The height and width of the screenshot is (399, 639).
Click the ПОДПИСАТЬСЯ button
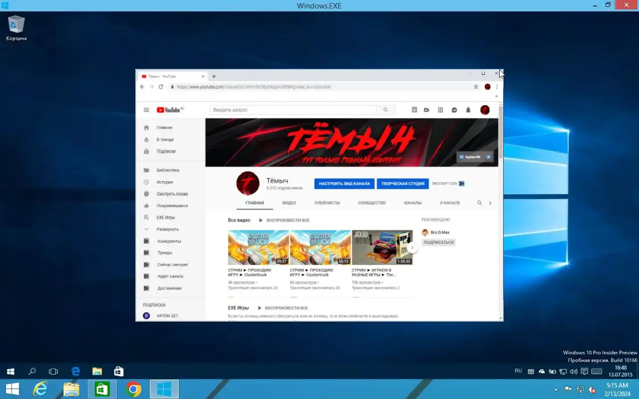point(439,242)
